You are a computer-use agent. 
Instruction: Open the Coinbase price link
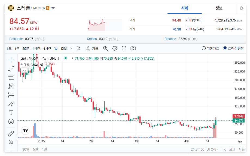pyautogui.click(x=16, y=39)
